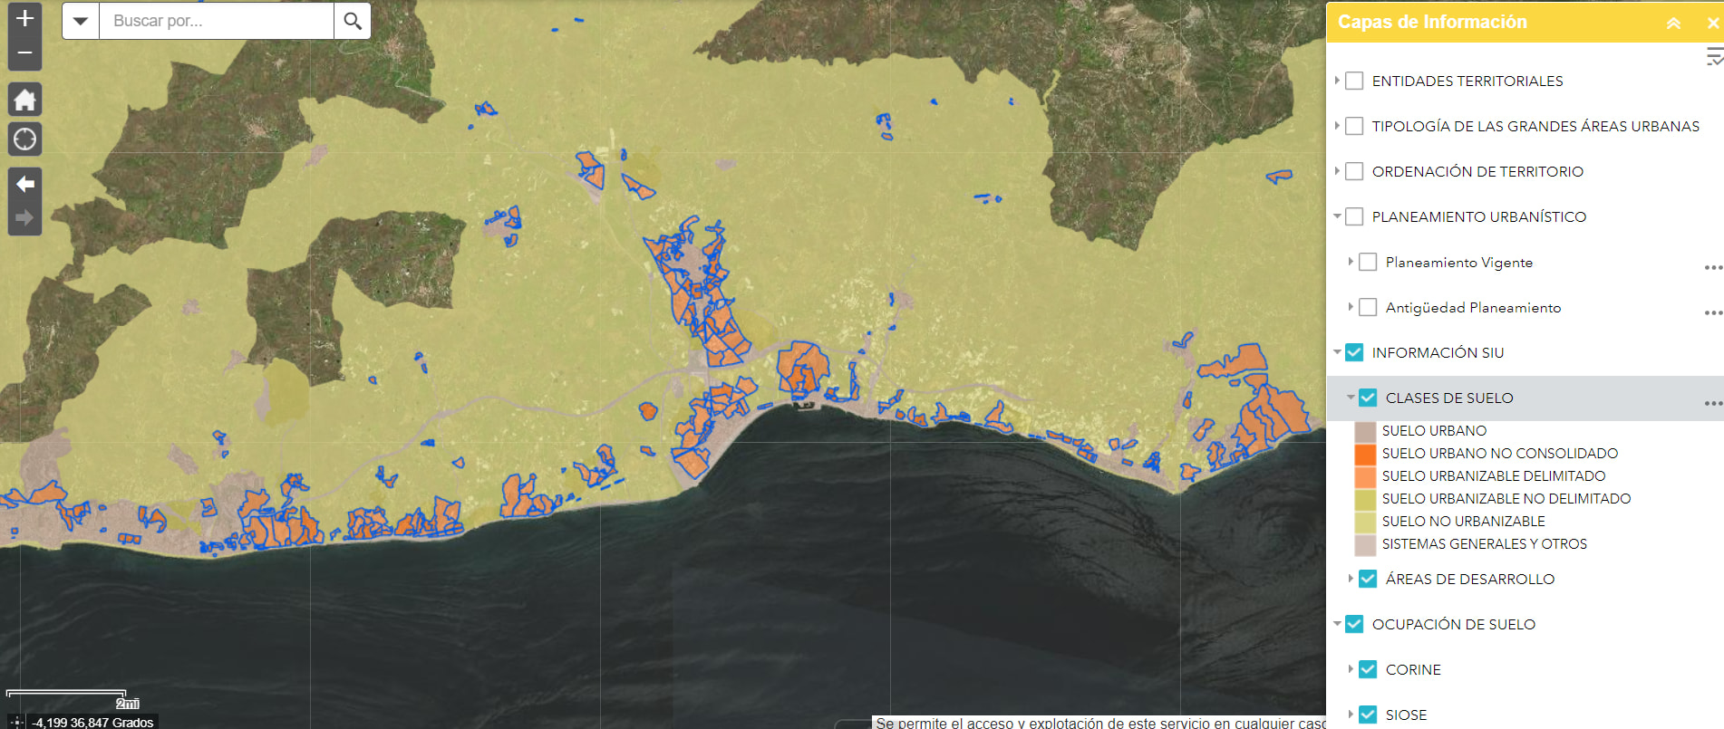Viewport: 1724px width, 729px height.
Task: Open options menu for Planeamiento Vigente
Action: (1711, 267)
